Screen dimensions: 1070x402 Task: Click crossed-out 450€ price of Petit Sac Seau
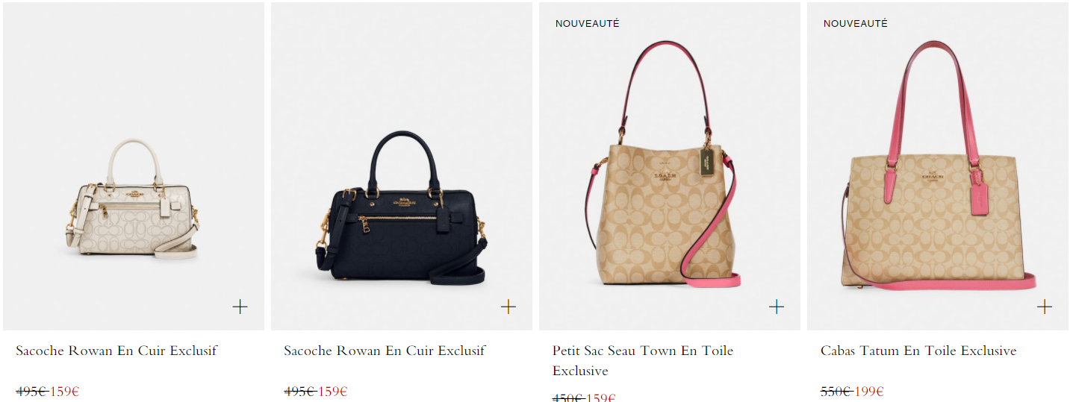(569, 398)
